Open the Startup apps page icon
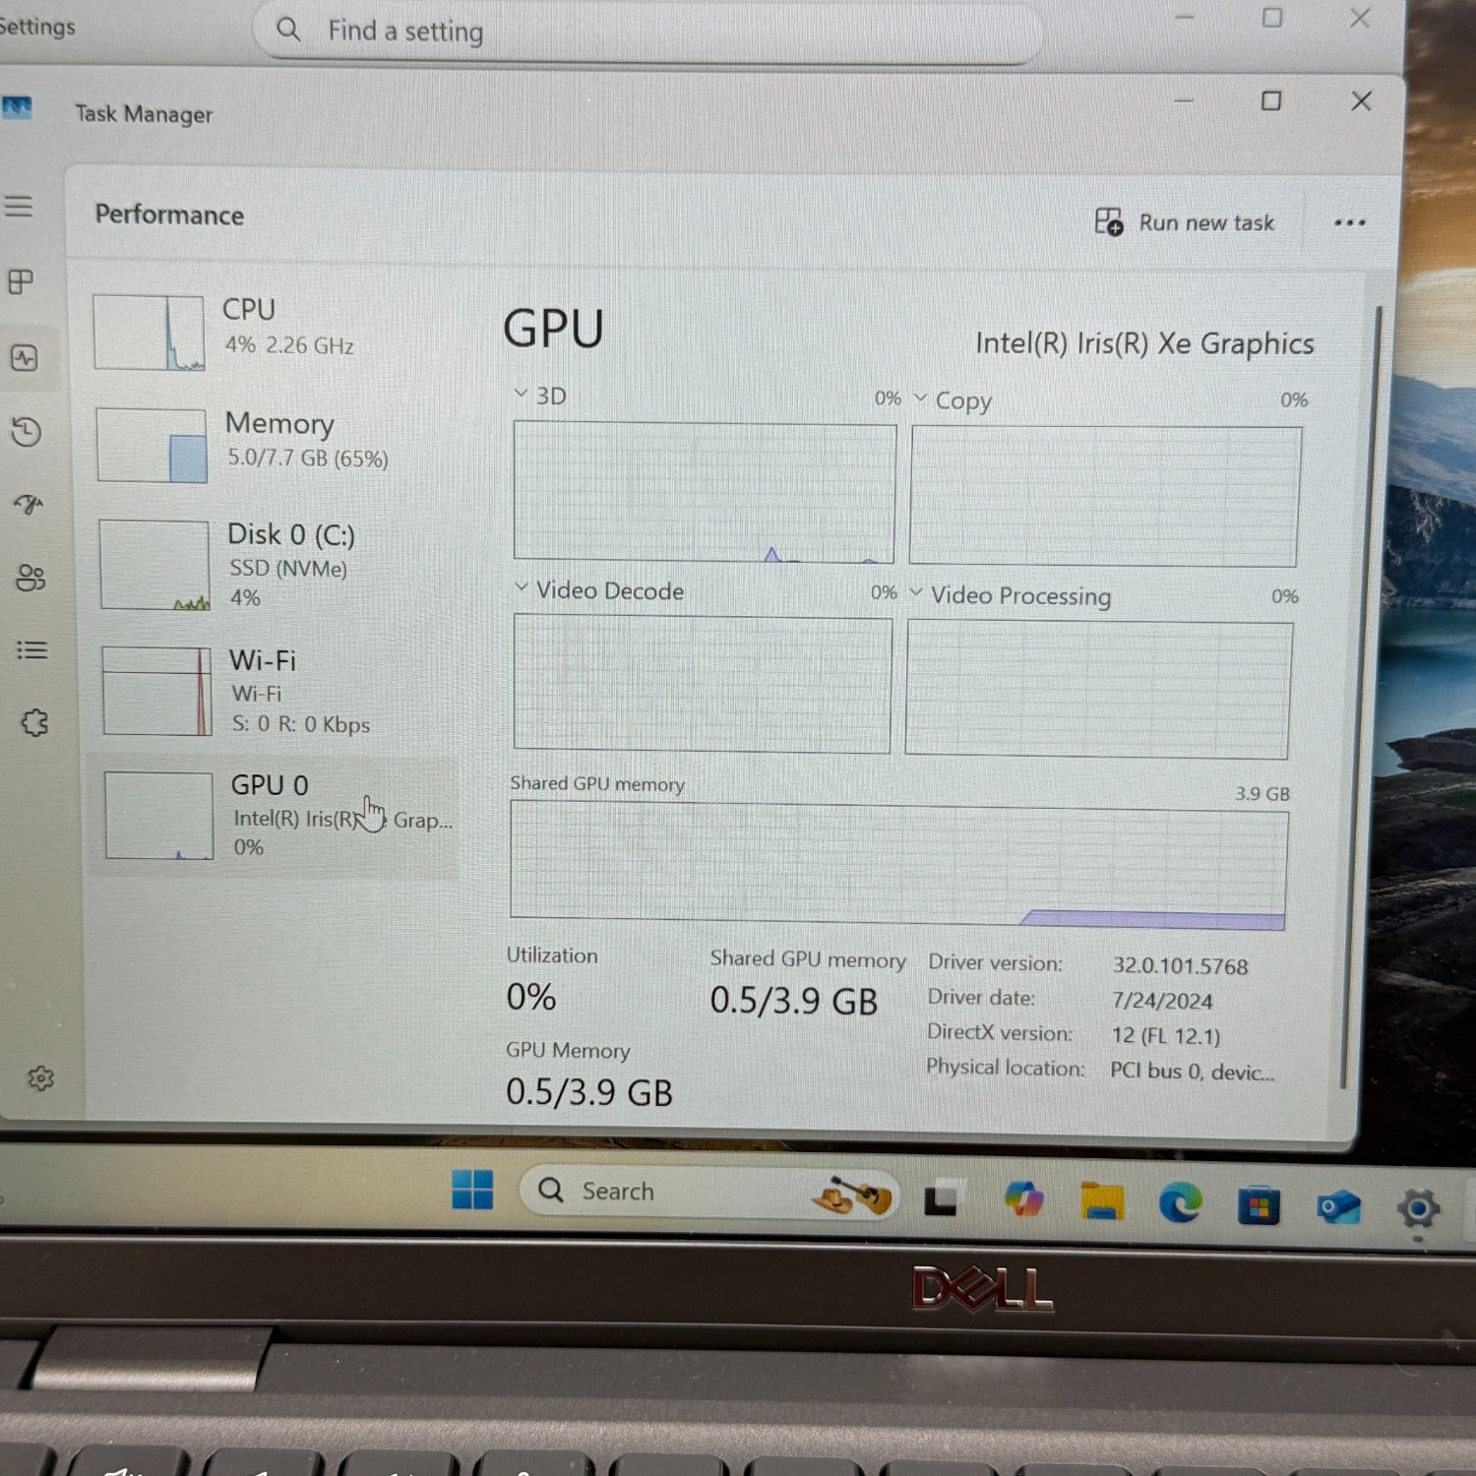Image resolution: width=1476 pixels, height=1476 pixels. pos(29,505)
